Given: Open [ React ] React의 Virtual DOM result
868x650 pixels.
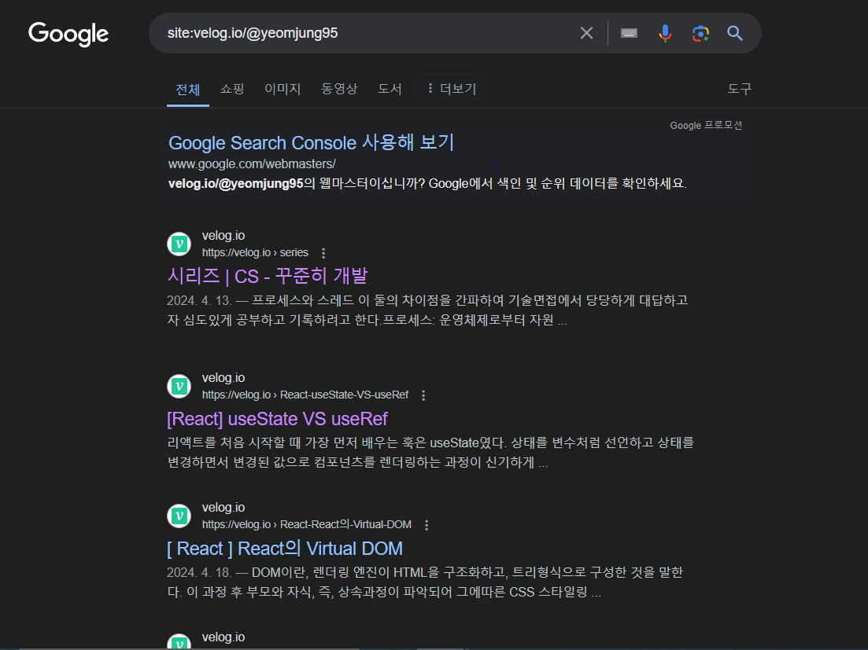Looking at the screenshot, I should (285, 549).
